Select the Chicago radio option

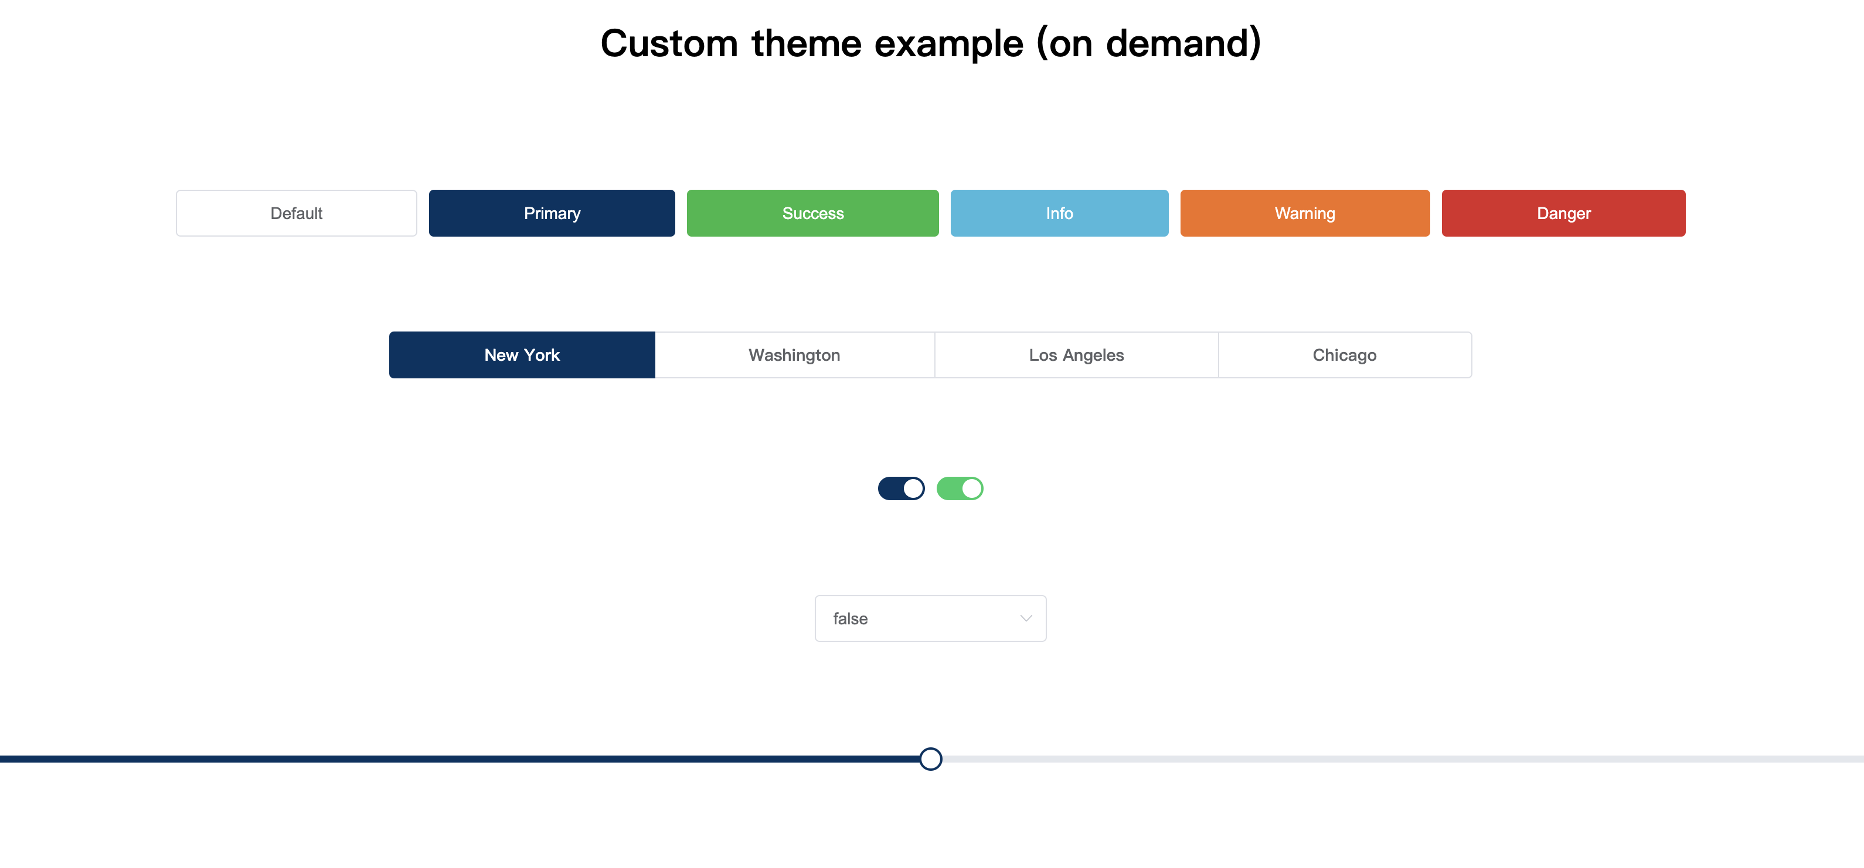1345,354
